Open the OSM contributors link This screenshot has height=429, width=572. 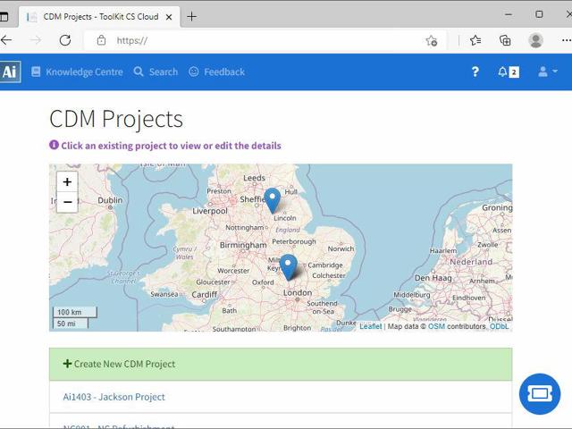[436, 326]
